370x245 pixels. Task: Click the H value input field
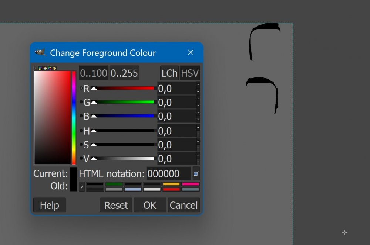(x=177, y=131)
